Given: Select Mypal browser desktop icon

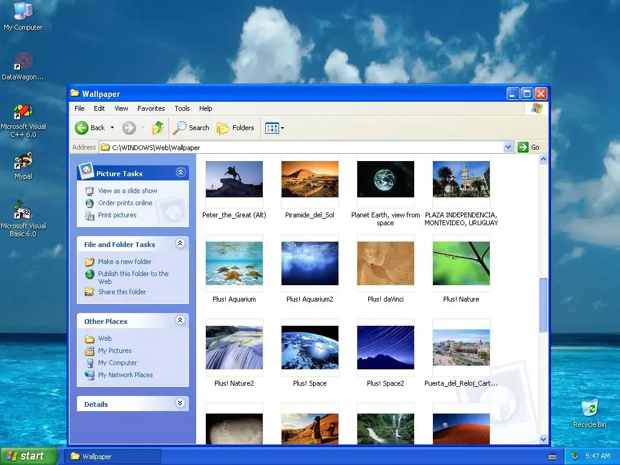Looking at the screenshot, I should tap(23, 166).
